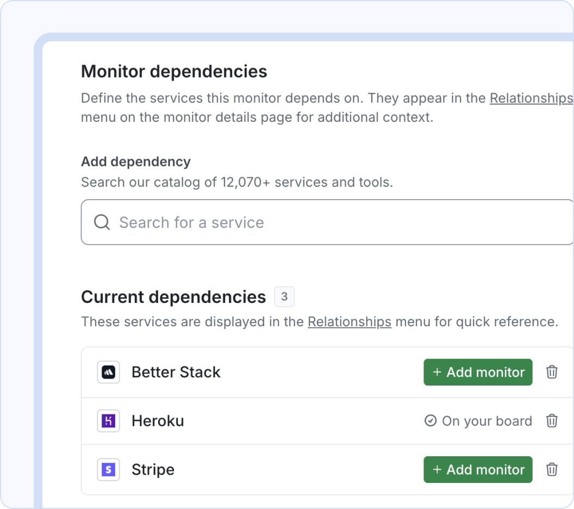Open Relationships link under Current dependencies
574x509 pixels.
coord(350,322)
